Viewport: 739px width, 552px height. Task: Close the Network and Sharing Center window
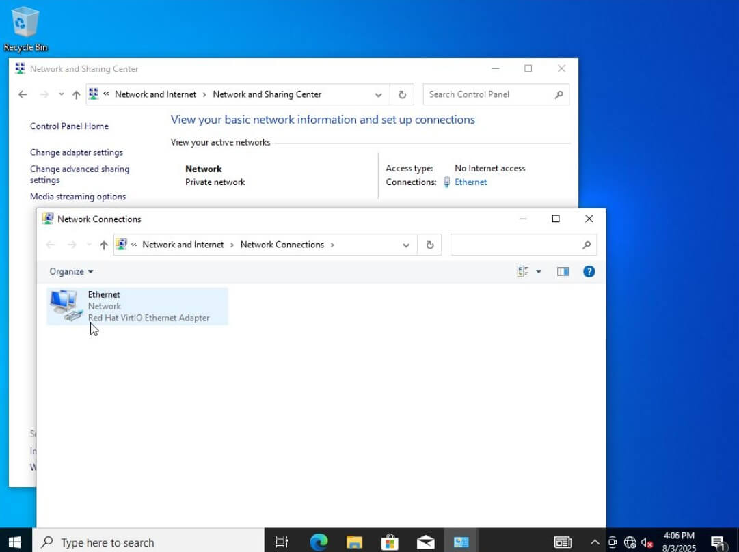(561, 69)
